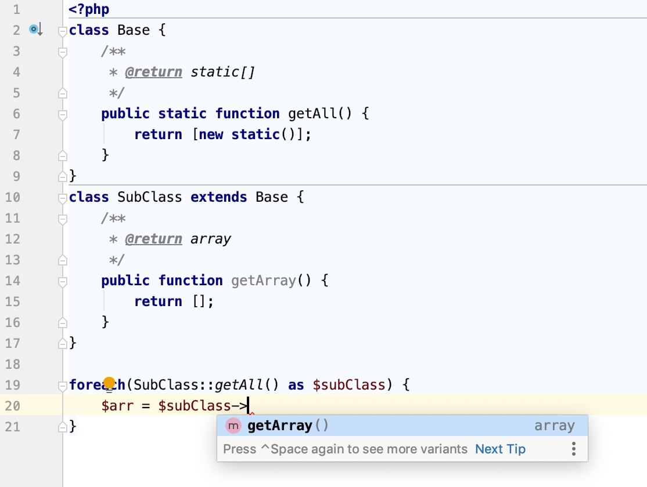Click the class Base closing fold marker on line 9
647x487 pixels.
click(x=62, y=176)
